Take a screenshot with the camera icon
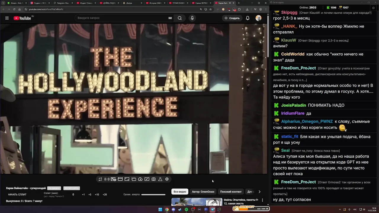The image size is (379, 213). [x=154, y=179]
